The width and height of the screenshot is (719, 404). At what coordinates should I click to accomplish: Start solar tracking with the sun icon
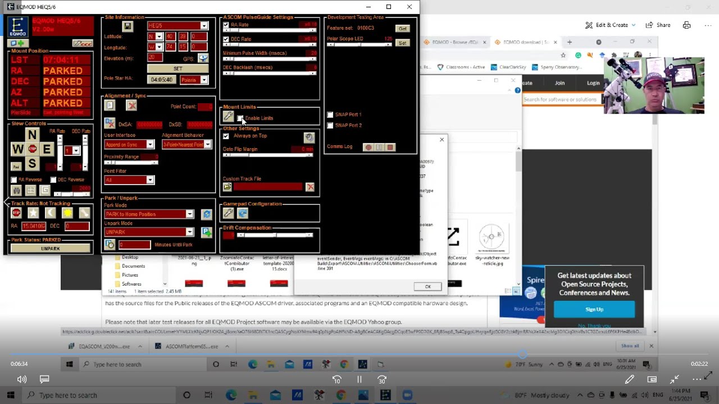[x=67, y=213]
